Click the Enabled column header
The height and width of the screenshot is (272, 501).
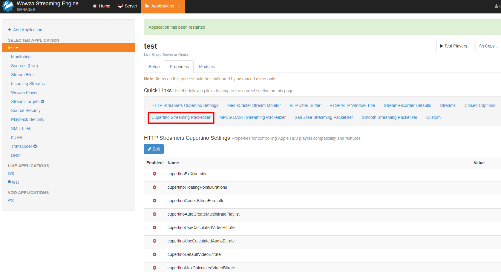(x=154, y=163)
